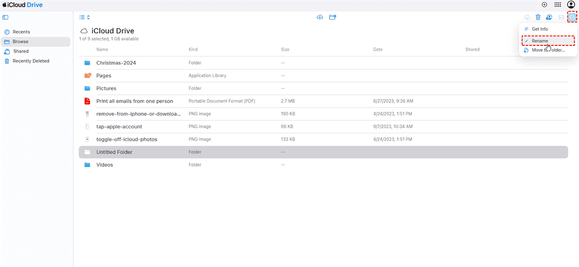Click the Pages app library icon
This screenshot has height=267, width=579.
(87, 75)
